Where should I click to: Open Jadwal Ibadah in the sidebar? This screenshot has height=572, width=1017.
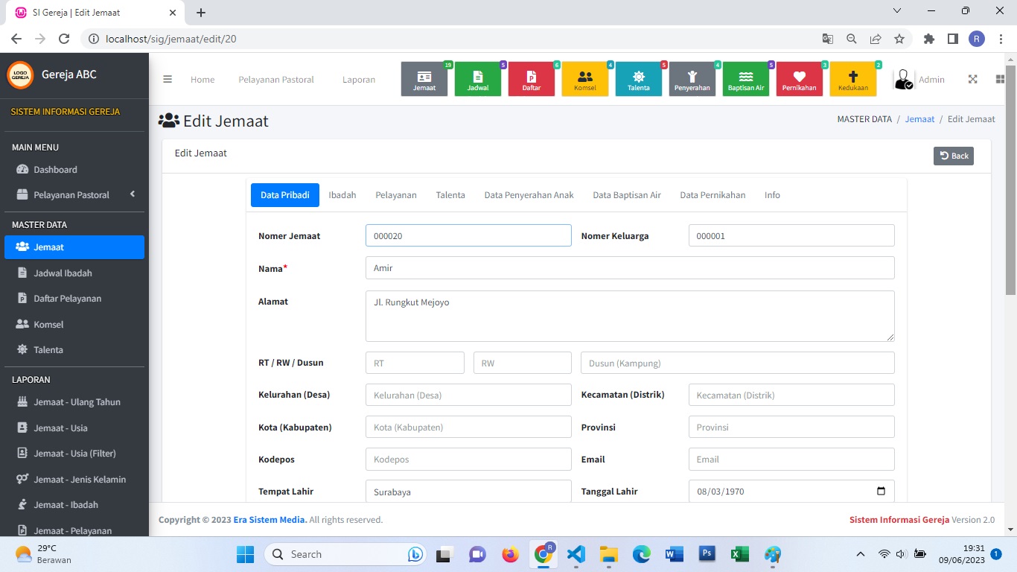coord(63,273)
